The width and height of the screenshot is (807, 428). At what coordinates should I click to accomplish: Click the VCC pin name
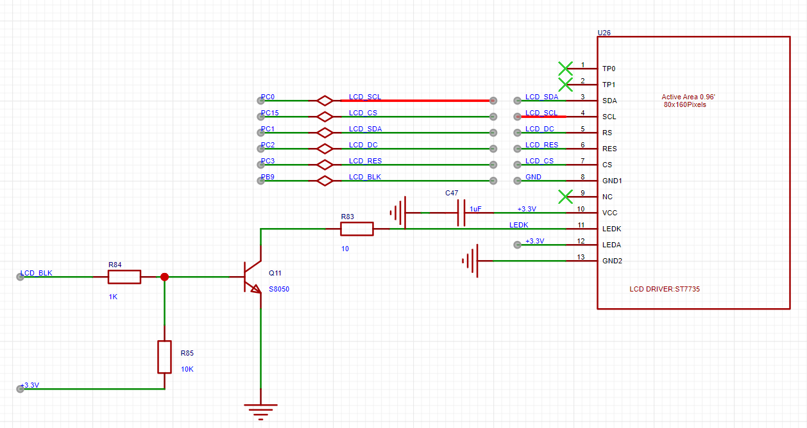point(610,213)
